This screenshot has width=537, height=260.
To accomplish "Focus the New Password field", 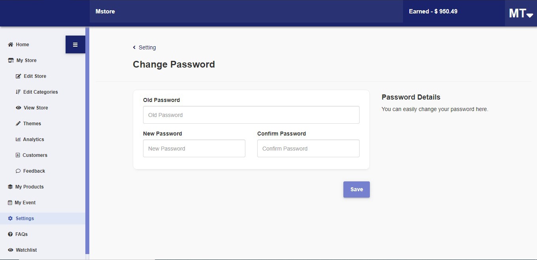I will (194, 149).
